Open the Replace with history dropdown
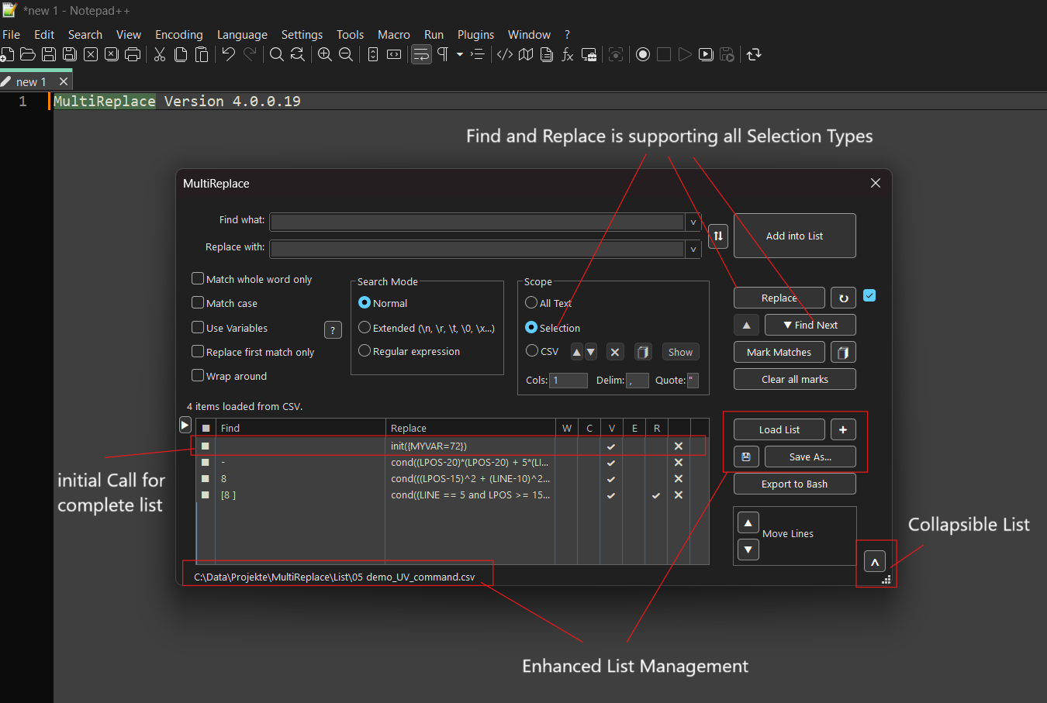 click(693, 250)
